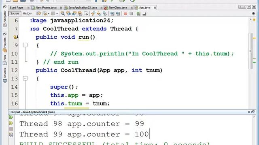This screenshot has height=145, width=259.
Task: Open dropdown arrow beside the greyed Forward icon
Action: [57, 13]
